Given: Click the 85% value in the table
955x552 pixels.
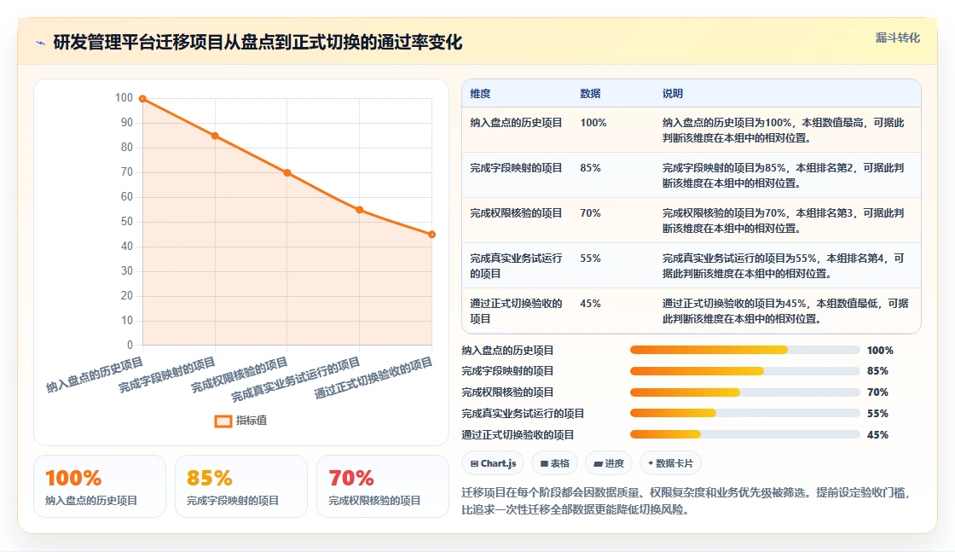Looking at the screenshot, I should (590, 168).
